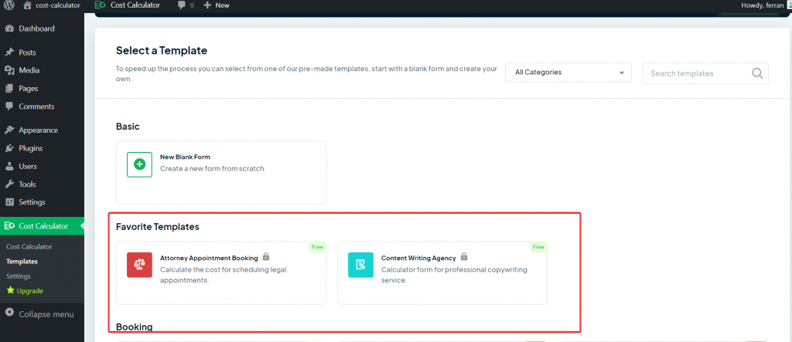This screenshot has width=792, height=342.
Task: Click Free badge on Attorney Appointment card
Action: pyautogui.click(x=317, y=247)
